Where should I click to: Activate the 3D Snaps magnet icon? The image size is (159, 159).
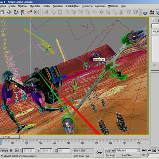click(29, 12)
